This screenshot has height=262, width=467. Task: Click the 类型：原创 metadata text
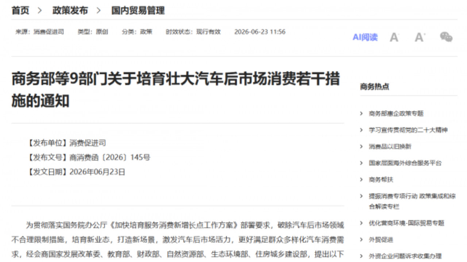[93, 32]
